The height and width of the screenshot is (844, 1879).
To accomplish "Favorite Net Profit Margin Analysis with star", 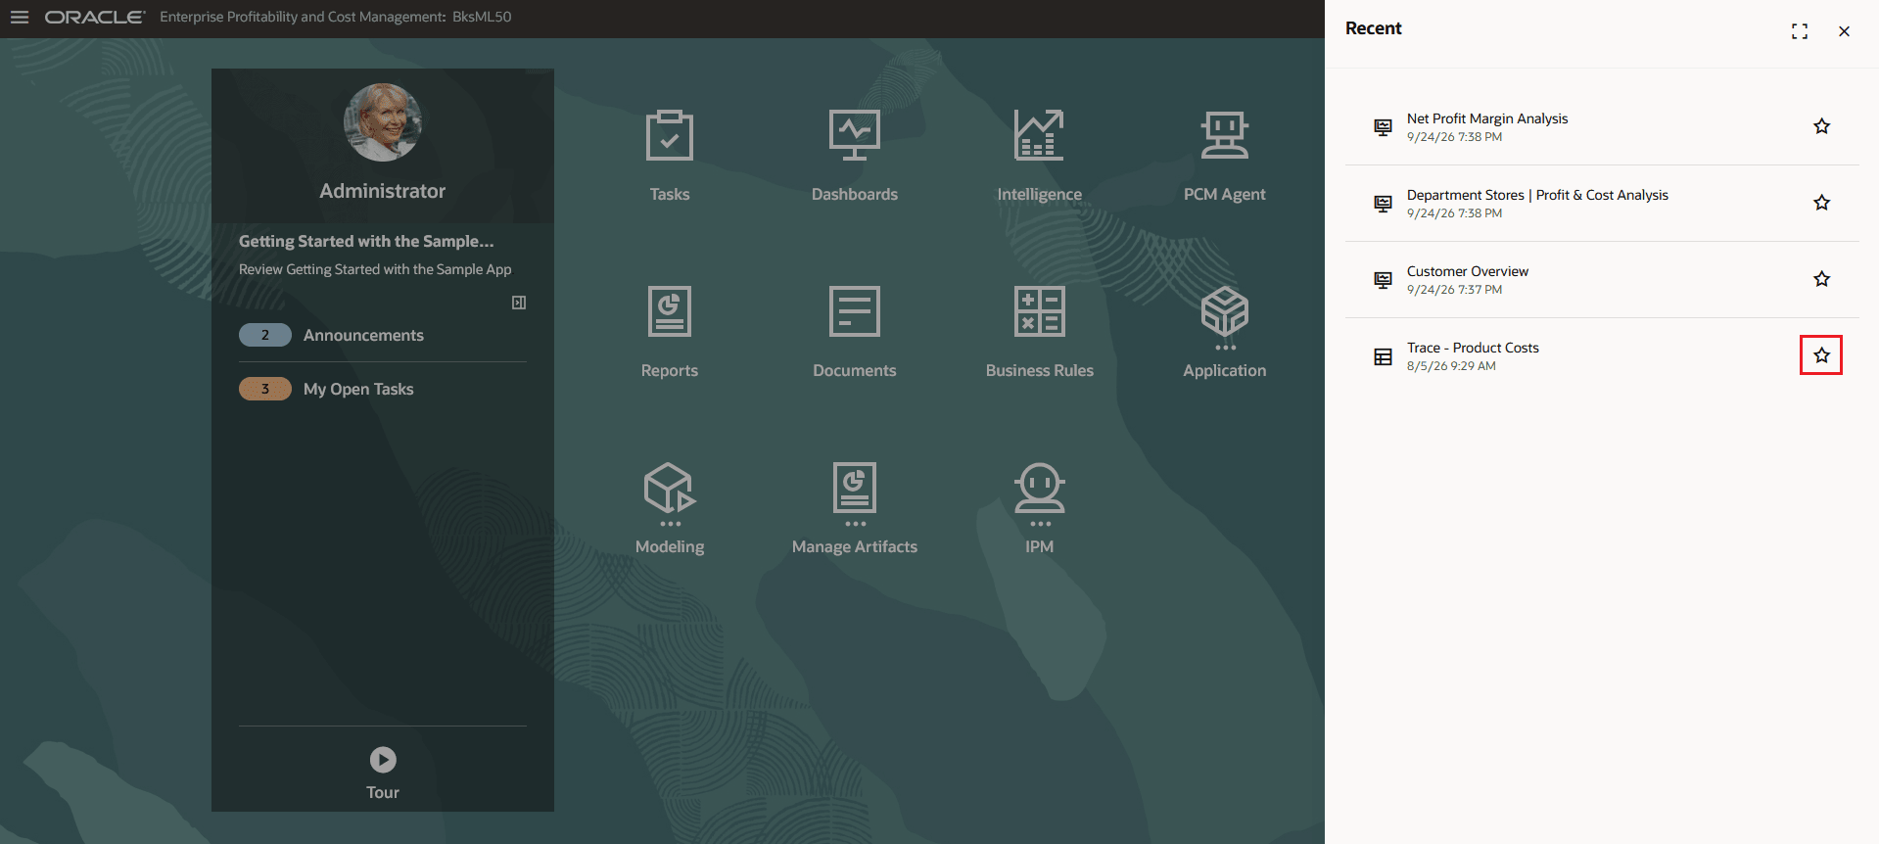I will (1821, 126).
